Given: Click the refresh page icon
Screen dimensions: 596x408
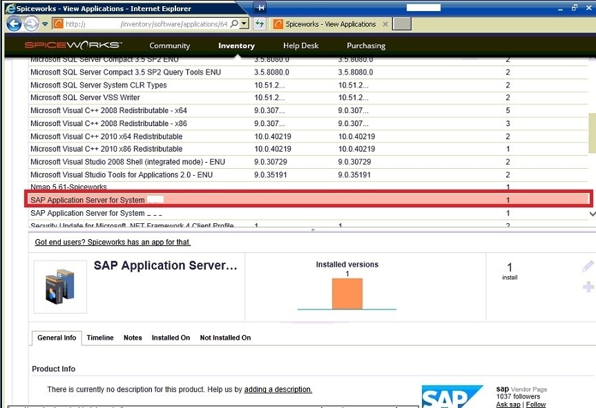Looking at the screenshot, I should pos(260,24).
